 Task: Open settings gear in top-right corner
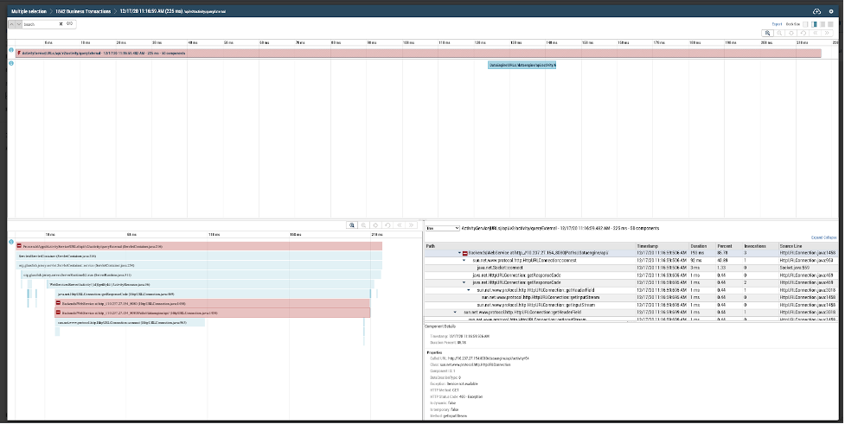(831, 10)
